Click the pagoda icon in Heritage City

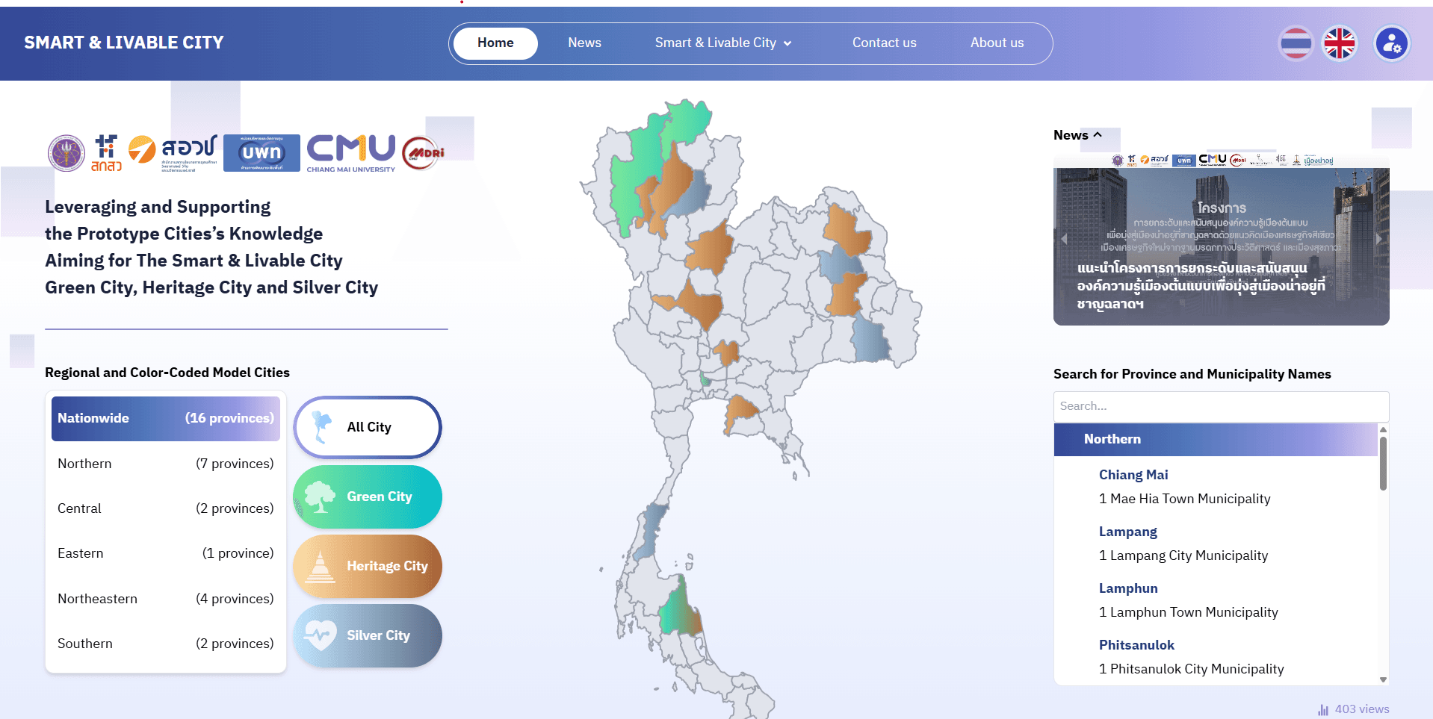321,566
